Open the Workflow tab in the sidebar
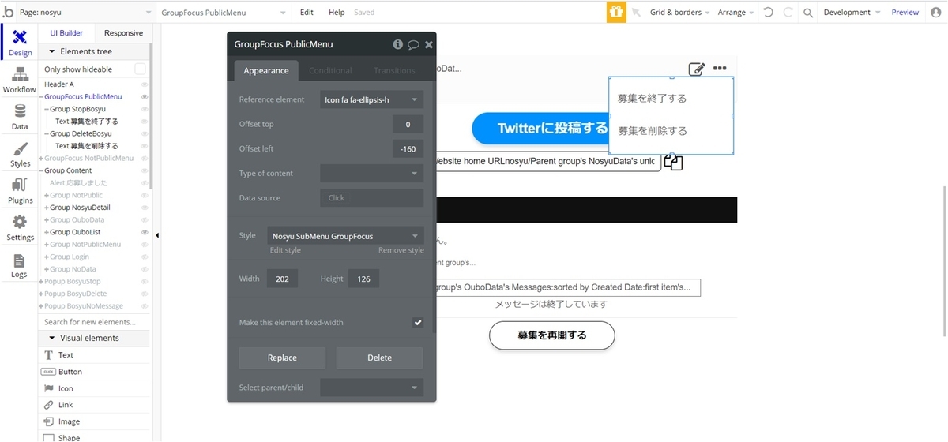948x442 pixels. click(20, 81)
